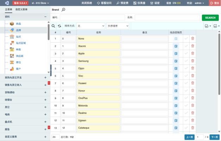The image size is (221, 141).
Task: Open store promoter icon for Samsung row
Action: click(176, 61)
